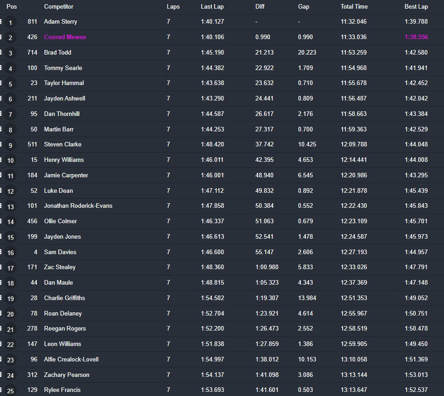Image resolution: width=444 pixels, height=396 pixels.
Task: Select the position 17 badge for Zac Stealey
Action: [10, 268]
